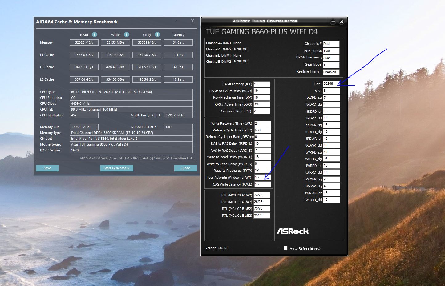This screenshot has height=286, width=445.
Task: Click the RAS# Active Time (tRAS) field
Action: click(262, 104)
